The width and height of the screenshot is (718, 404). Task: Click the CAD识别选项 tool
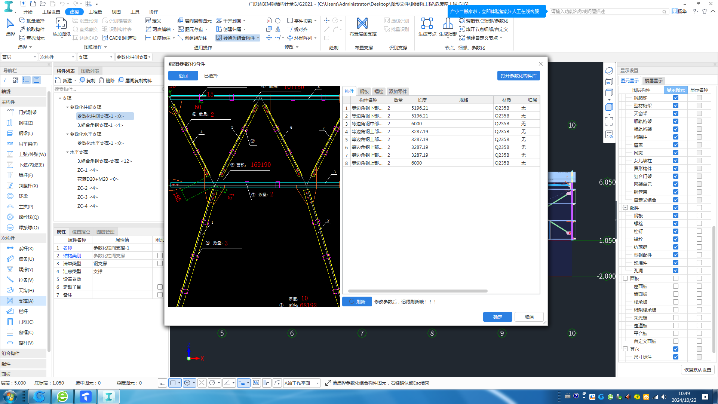point(120,38)
